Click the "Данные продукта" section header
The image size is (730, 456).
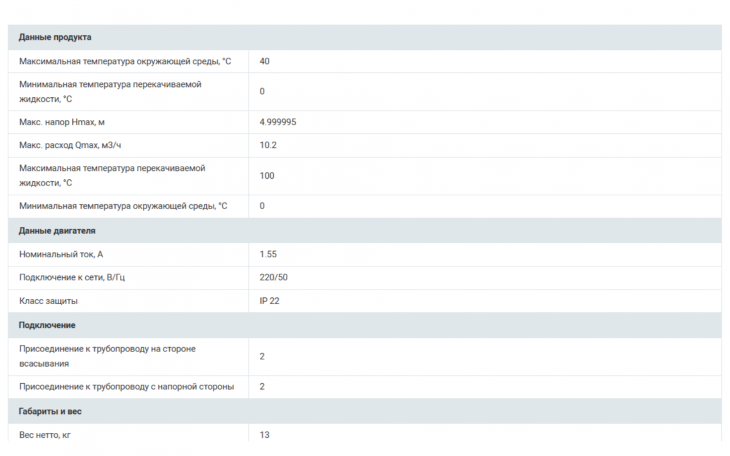(55, 38)
